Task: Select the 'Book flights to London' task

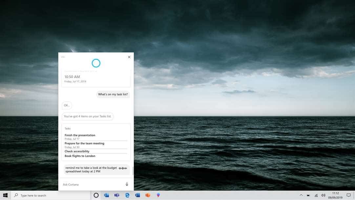Action: [80, 156]
